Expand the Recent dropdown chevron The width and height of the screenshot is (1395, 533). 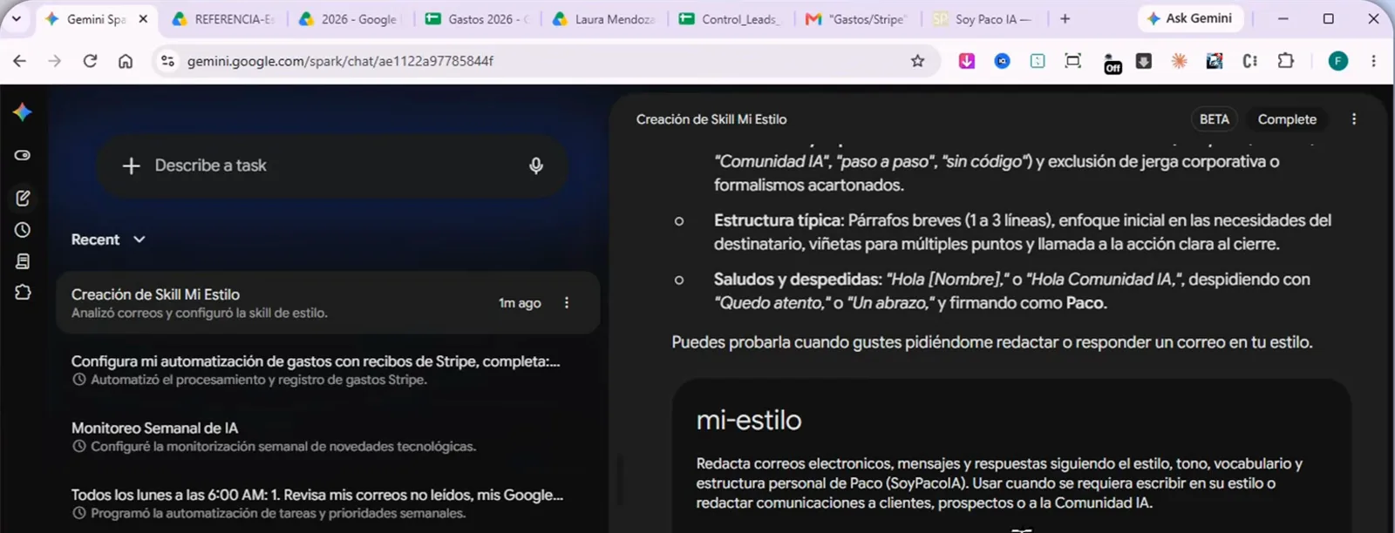pos(139,240)
